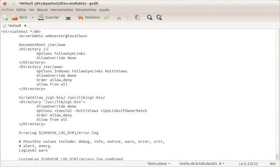Viewport: 280px width, 167px height.
Task: Click the Ln 5, Col 22 status entry
Action: pos(248,164)
